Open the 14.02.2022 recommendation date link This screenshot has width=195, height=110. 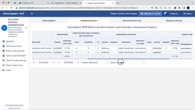click(x=57, y=52)
